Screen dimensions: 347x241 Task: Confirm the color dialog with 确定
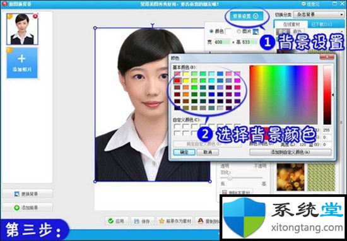pos(184,152)
